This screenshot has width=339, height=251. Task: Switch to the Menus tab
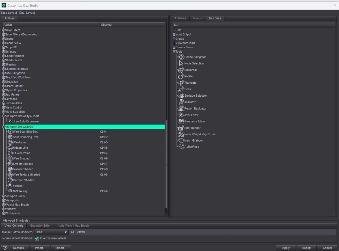[x=197, y=18]
